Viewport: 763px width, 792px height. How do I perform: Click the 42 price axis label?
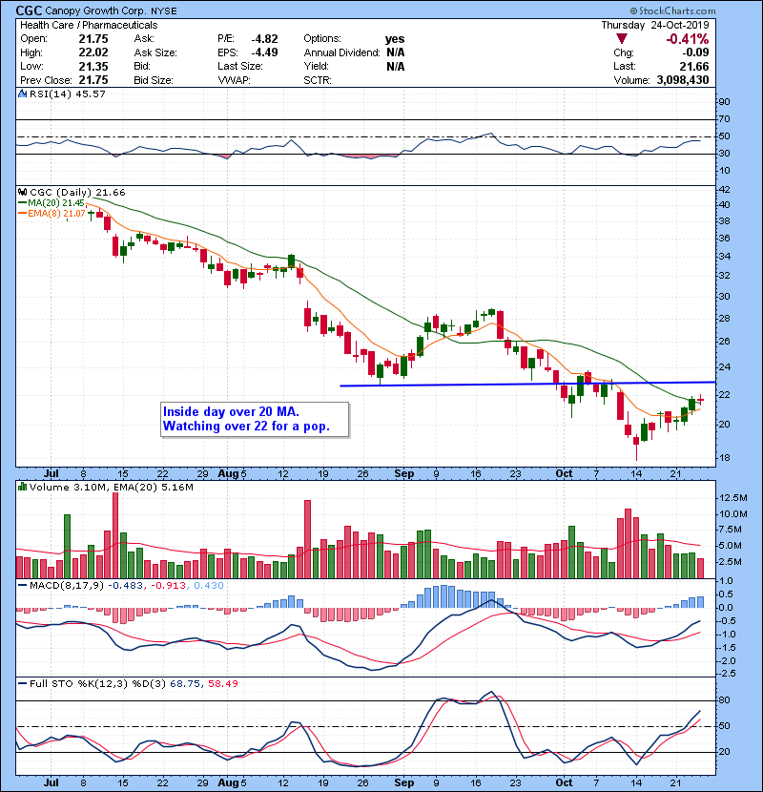pyautogui.click(x=724, y=190)
